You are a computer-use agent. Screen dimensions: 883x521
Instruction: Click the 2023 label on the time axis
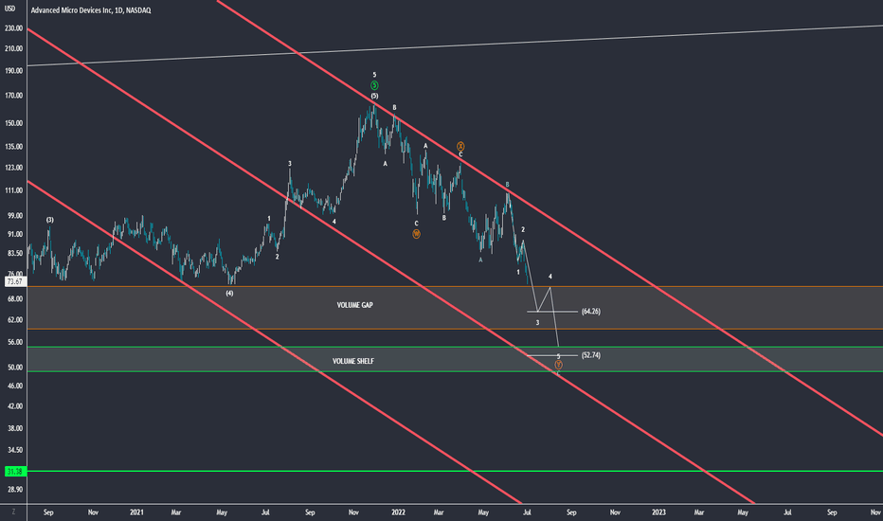coord(658,512)
